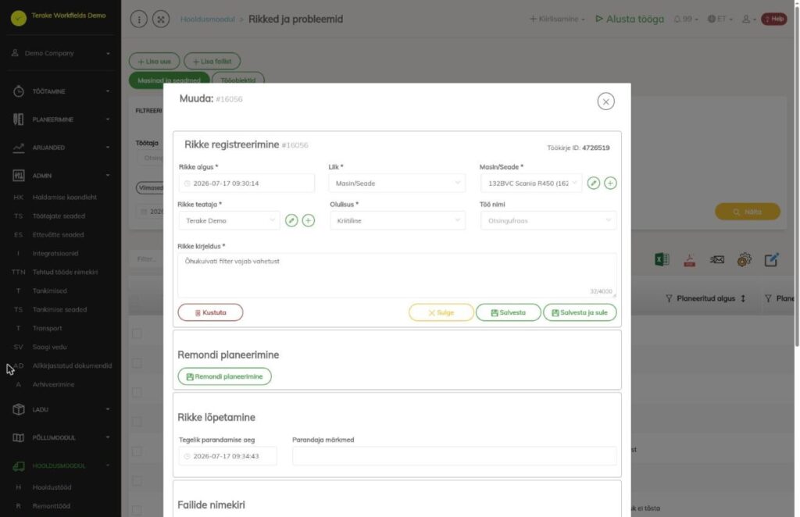Open Tehtud tööde nimekiri in sidebar
Screen dimensions: 800x517
pos(65,272)
